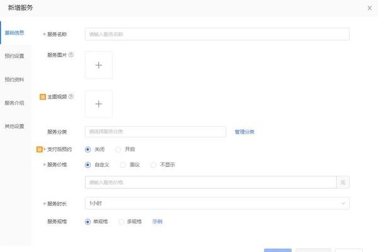Open the 其他设置 tab
The height and width of the screenshot is (252, 378).
[x=14, y=126]
